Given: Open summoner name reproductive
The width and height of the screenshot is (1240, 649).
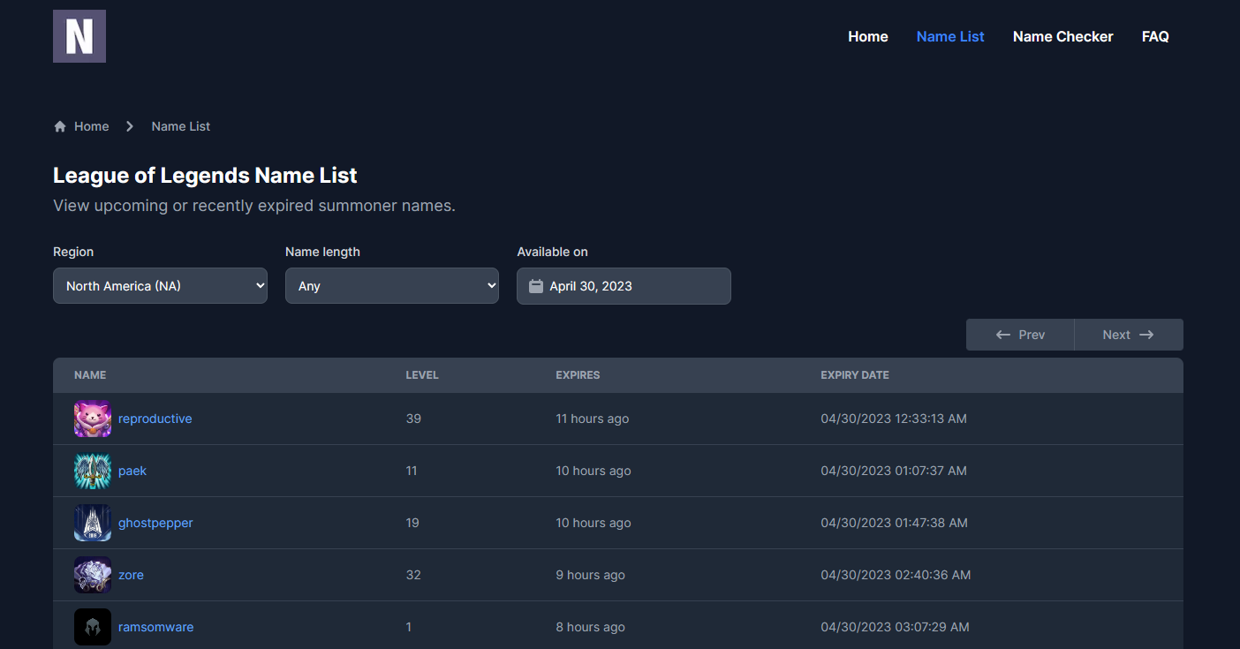Looking at the screenshot, I should coord(155,419).
